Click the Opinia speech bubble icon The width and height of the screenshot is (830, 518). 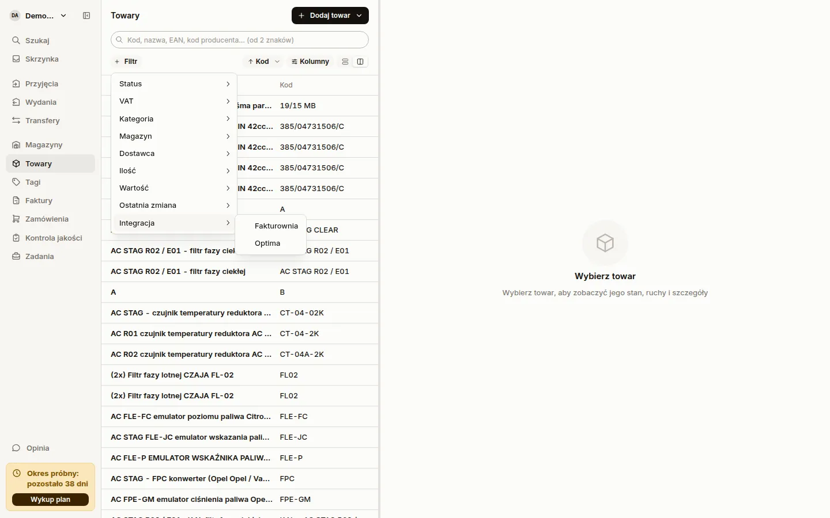16,448
